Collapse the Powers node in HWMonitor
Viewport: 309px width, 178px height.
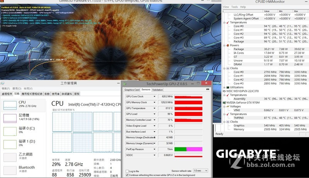(224, 46)
